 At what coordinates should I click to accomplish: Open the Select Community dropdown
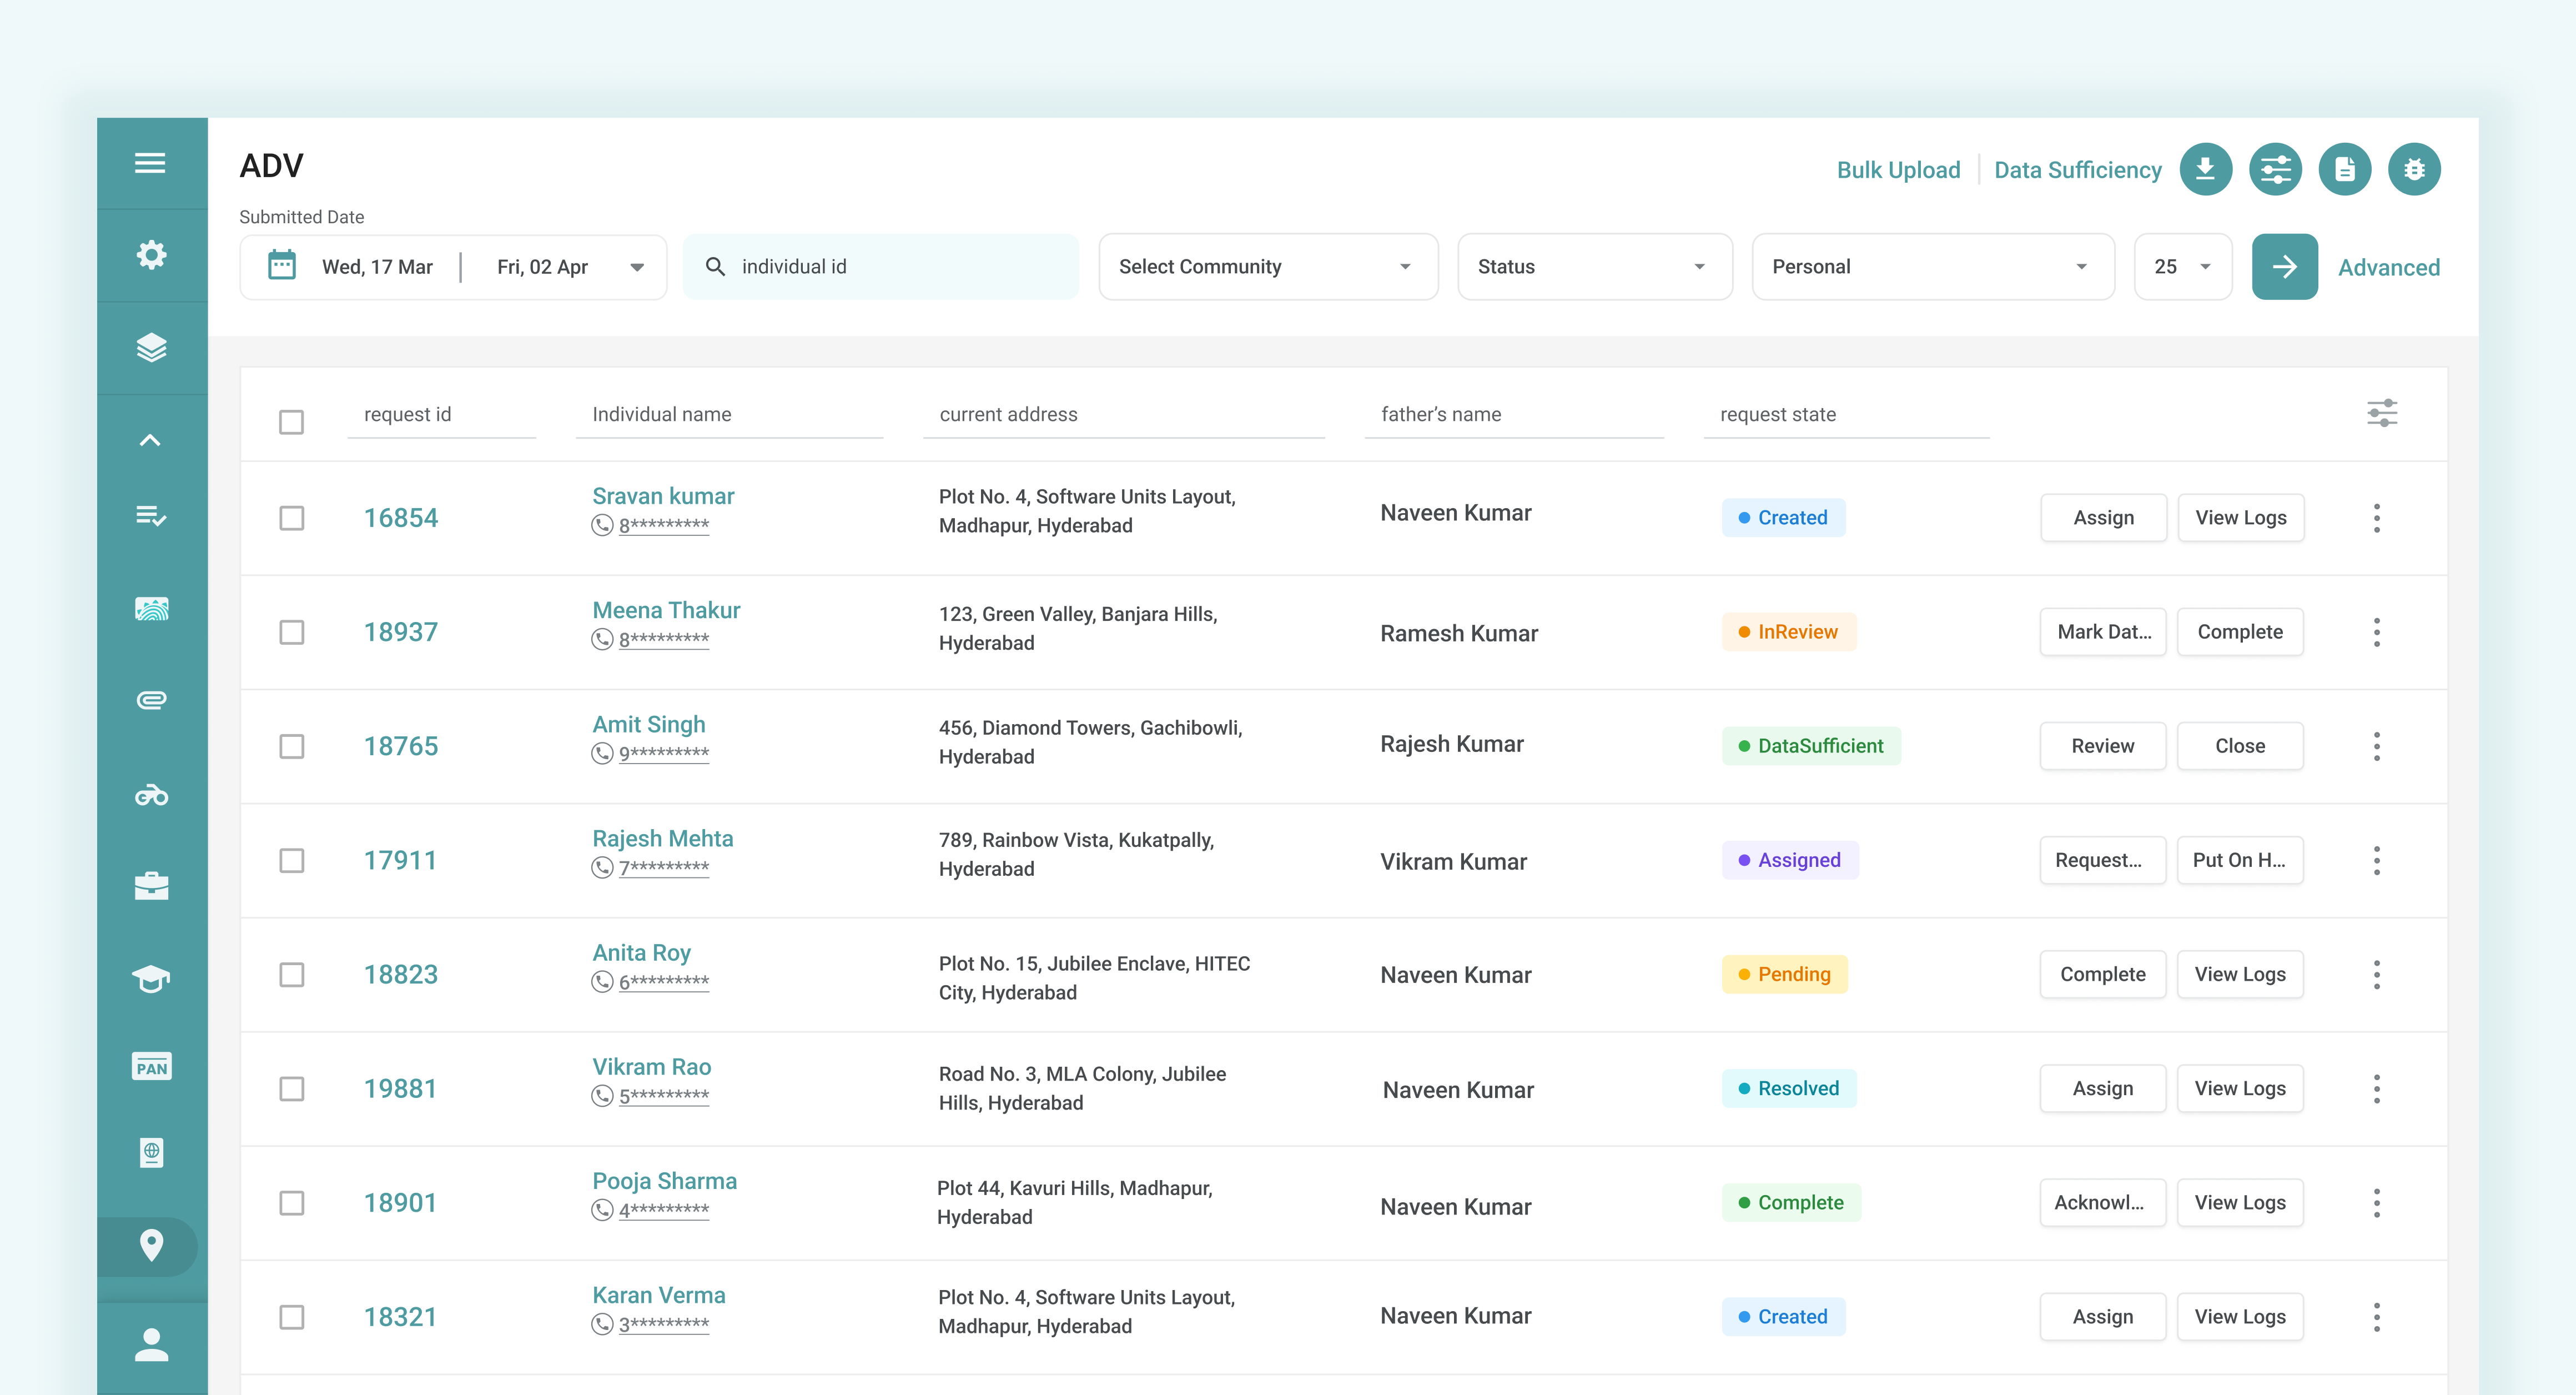point(1268,266)
